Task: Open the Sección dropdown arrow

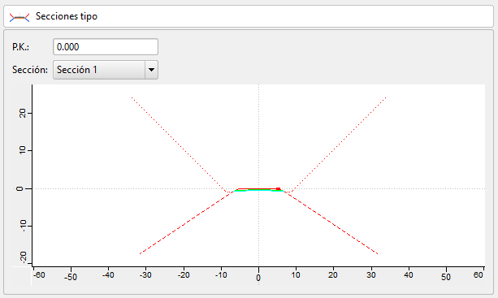Action: tap(151, 70)
